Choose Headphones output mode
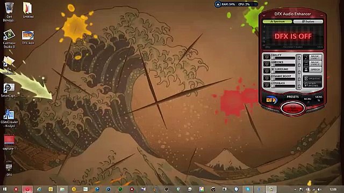344x193 pixels. coord(313,85)
